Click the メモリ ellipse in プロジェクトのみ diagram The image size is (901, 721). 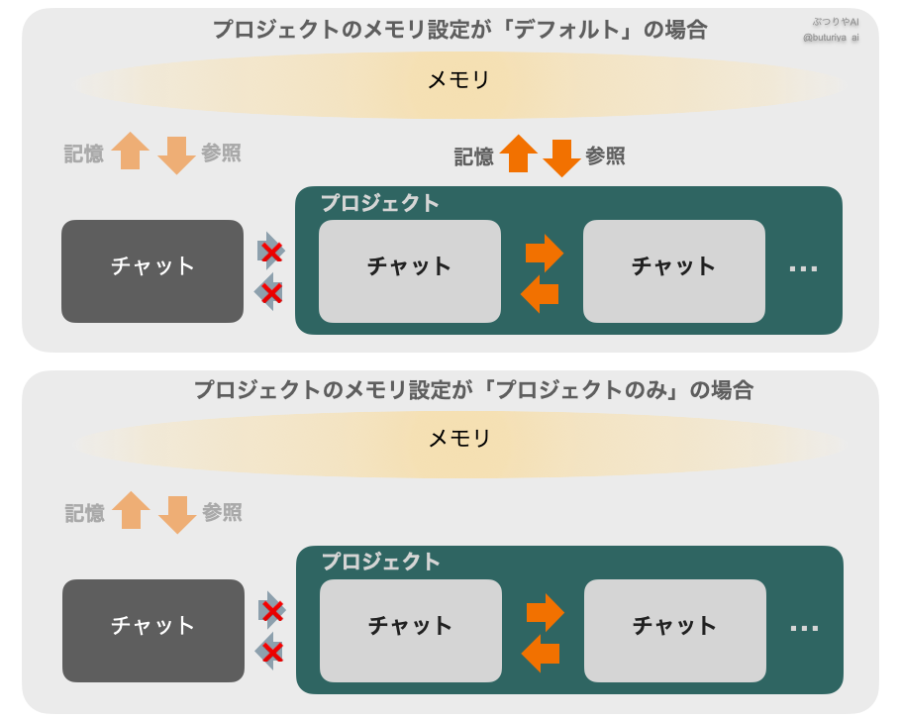tap(459, 441)
